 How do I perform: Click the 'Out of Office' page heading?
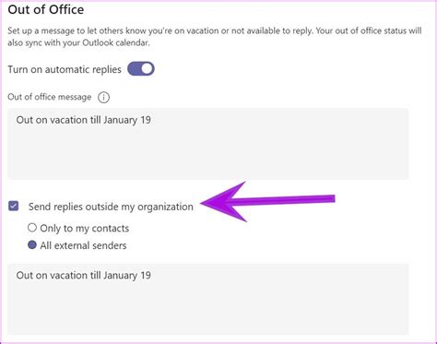[x=46, y=9]
